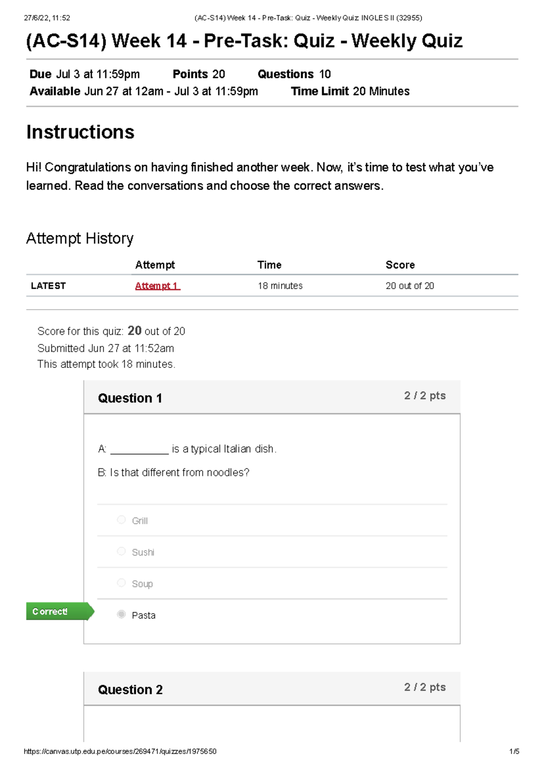544x769 pixels.
Task: Select the Grill answer radio button
Action: click(x=121, y=520)
